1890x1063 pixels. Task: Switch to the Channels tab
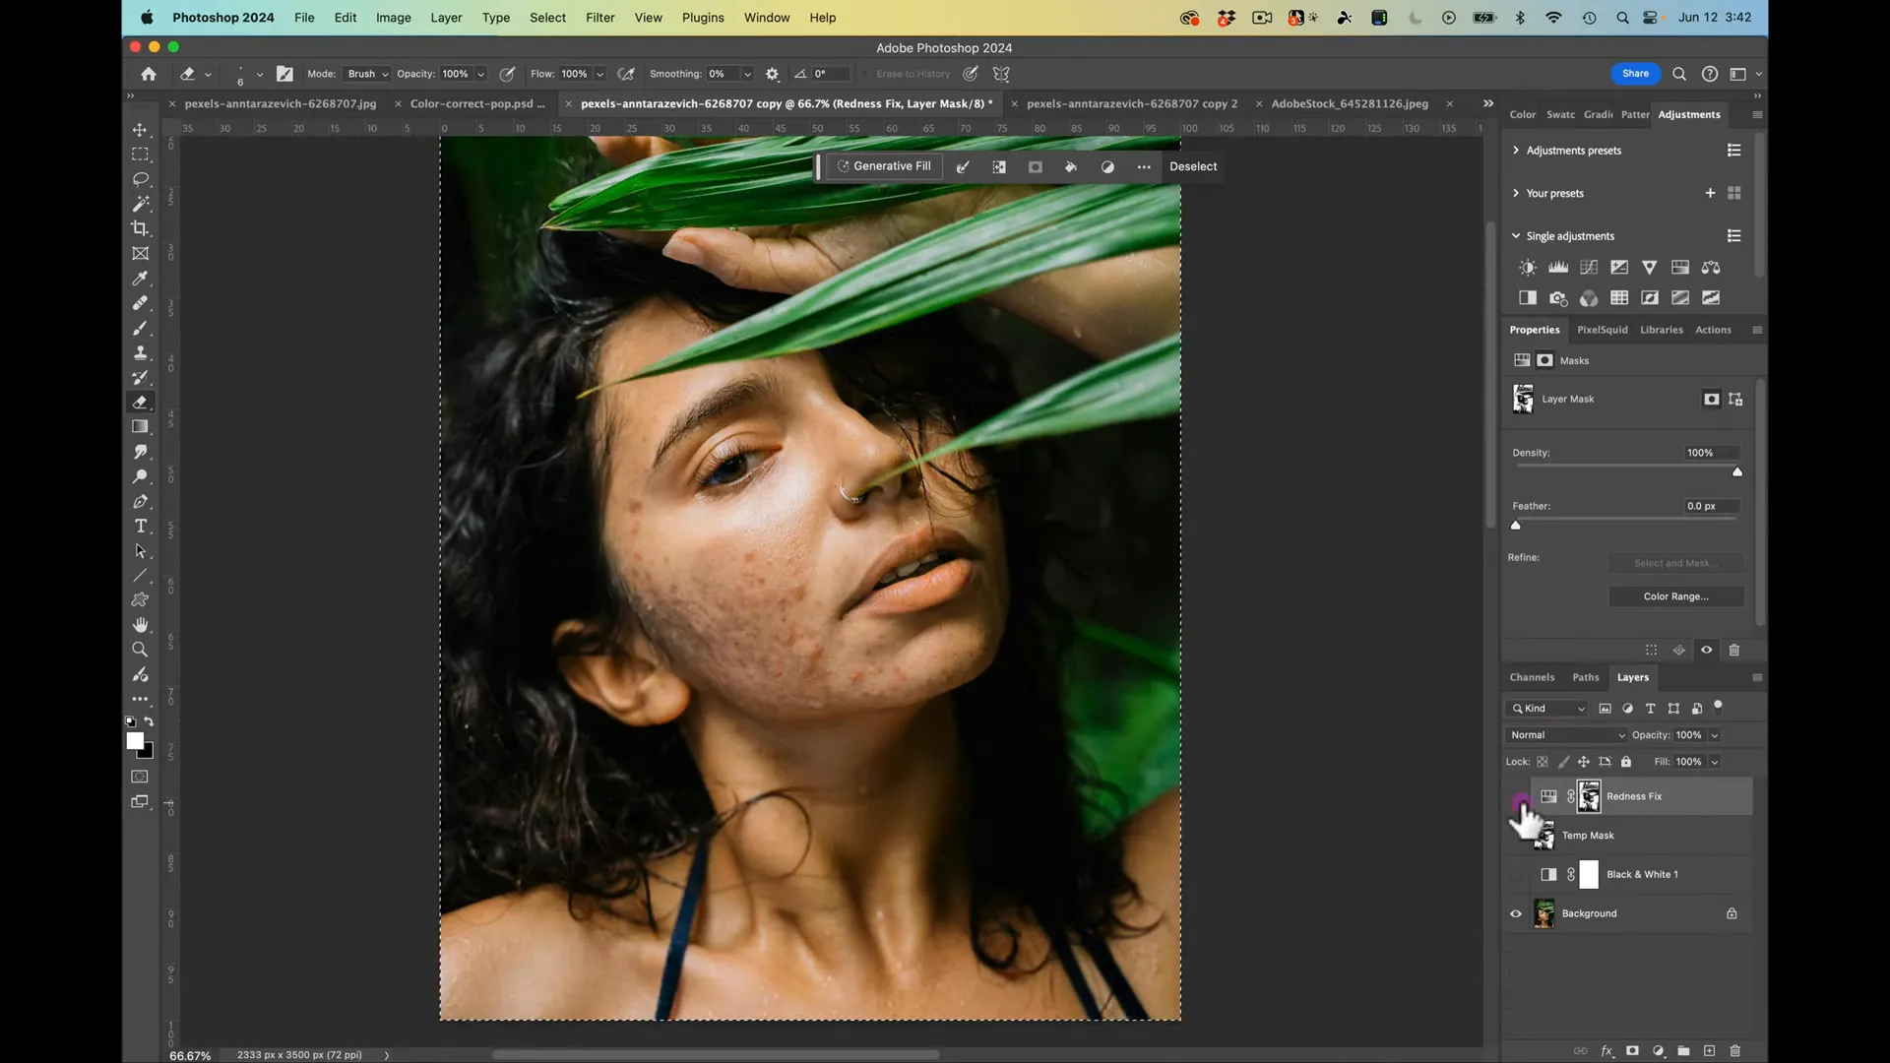click(1532, 677)
